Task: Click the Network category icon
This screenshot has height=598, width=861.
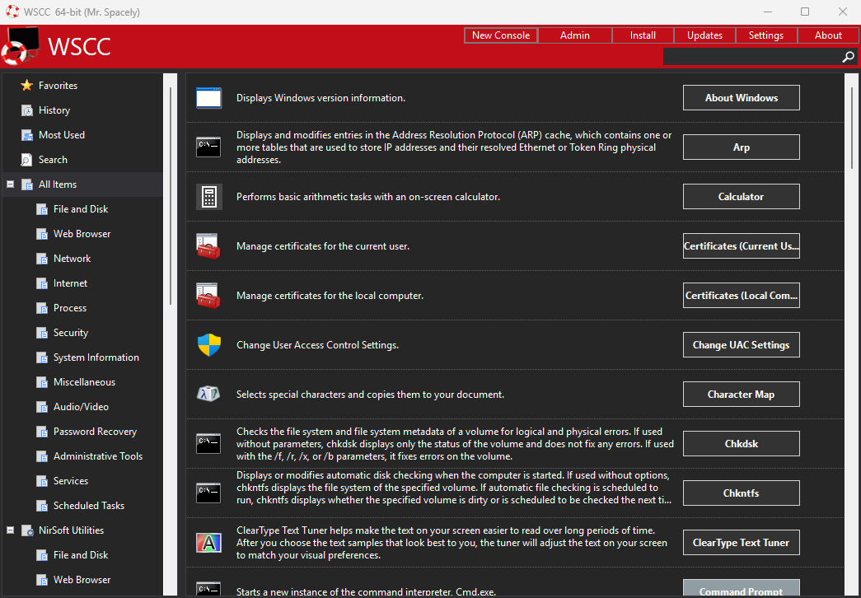Action: (42, 259)
